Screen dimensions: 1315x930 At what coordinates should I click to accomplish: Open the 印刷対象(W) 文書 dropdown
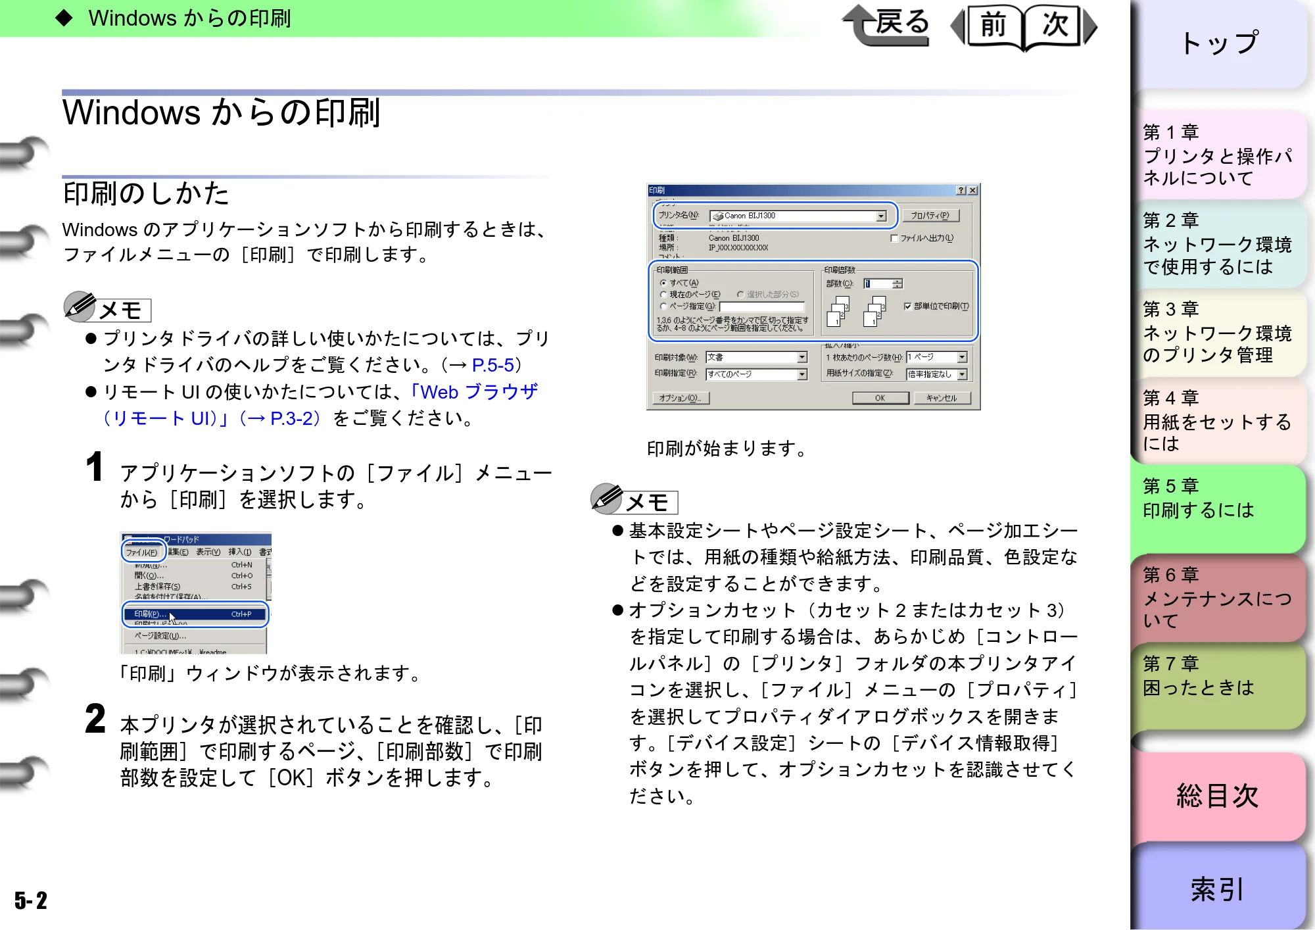756,357
